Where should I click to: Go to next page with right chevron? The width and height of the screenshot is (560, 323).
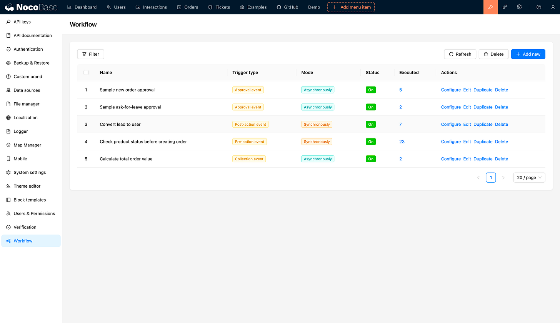click(x=503, y=177)
